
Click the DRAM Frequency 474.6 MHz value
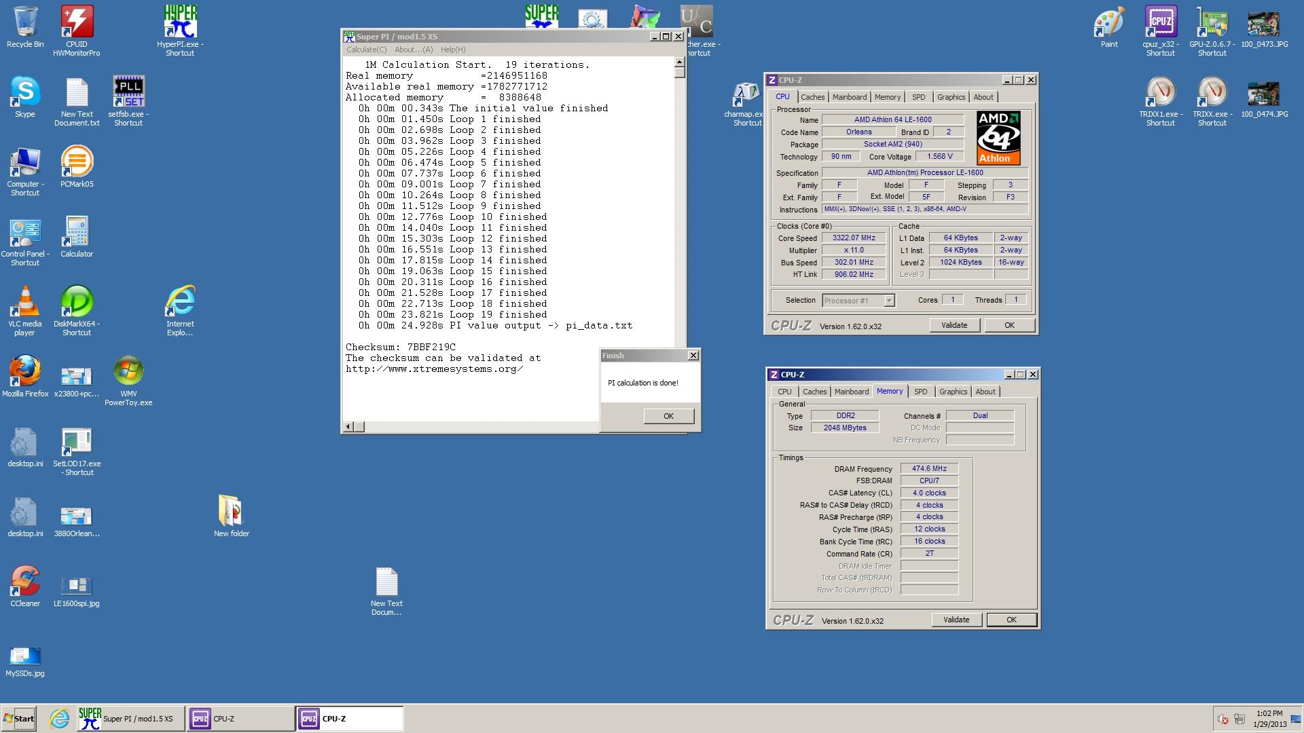point(929,468)
